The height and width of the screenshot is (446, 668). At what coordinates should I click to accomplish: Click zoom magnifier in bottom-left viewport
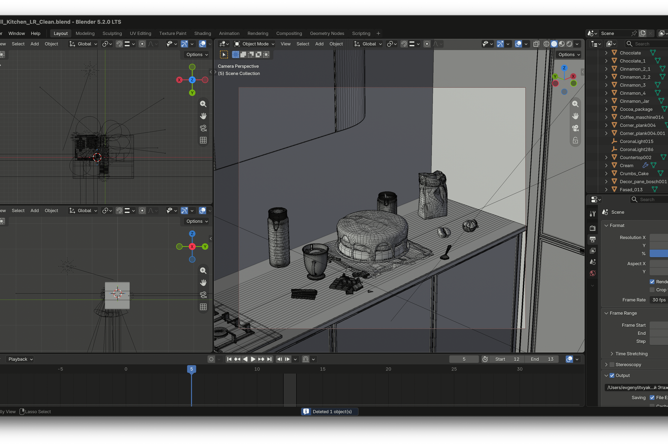(x=203, y=270)
